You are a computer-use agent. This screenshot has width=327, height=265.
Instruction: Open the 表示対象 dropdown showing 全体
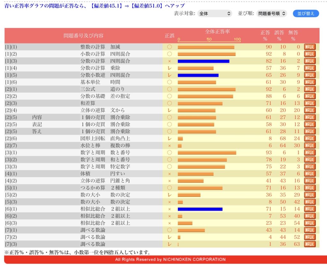click(x=214, y=13)
